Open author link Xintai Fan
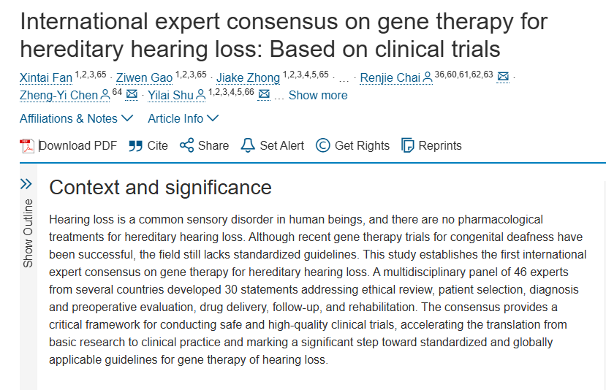This screenshot has width=606, height=390. 46,77
